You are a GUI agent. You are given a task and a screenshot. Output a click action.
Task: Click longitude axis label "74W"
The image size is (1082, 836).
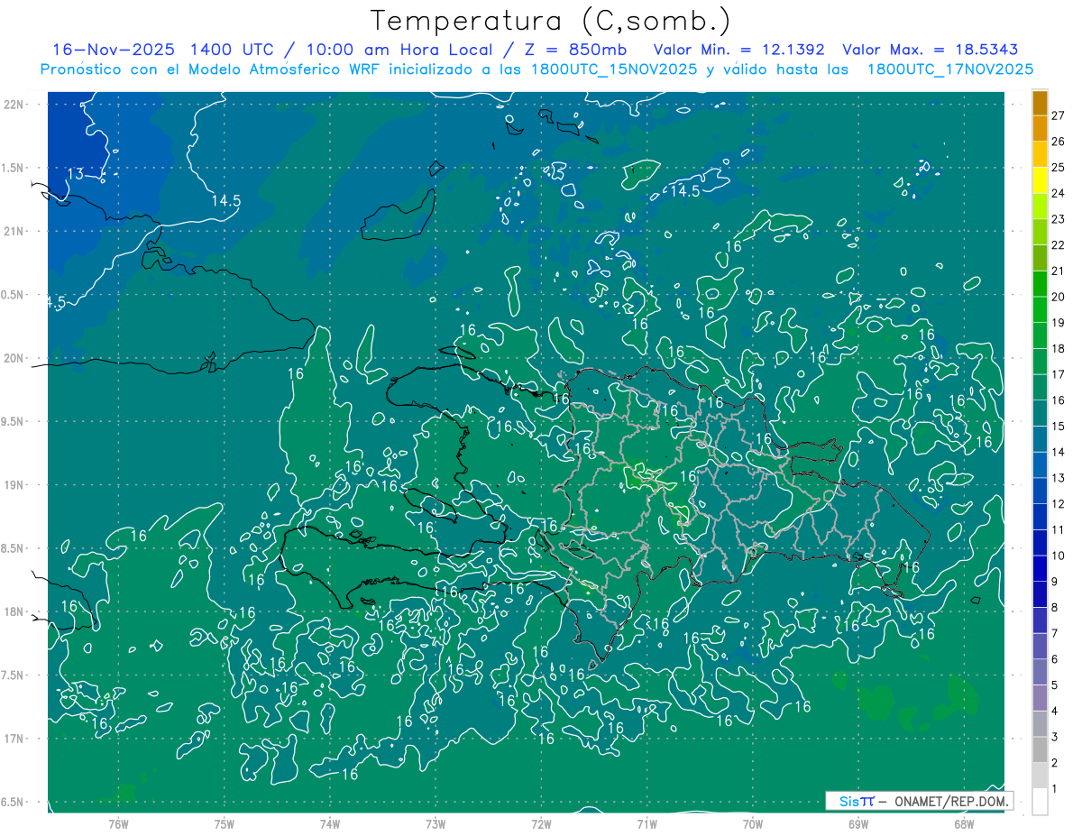330,823
